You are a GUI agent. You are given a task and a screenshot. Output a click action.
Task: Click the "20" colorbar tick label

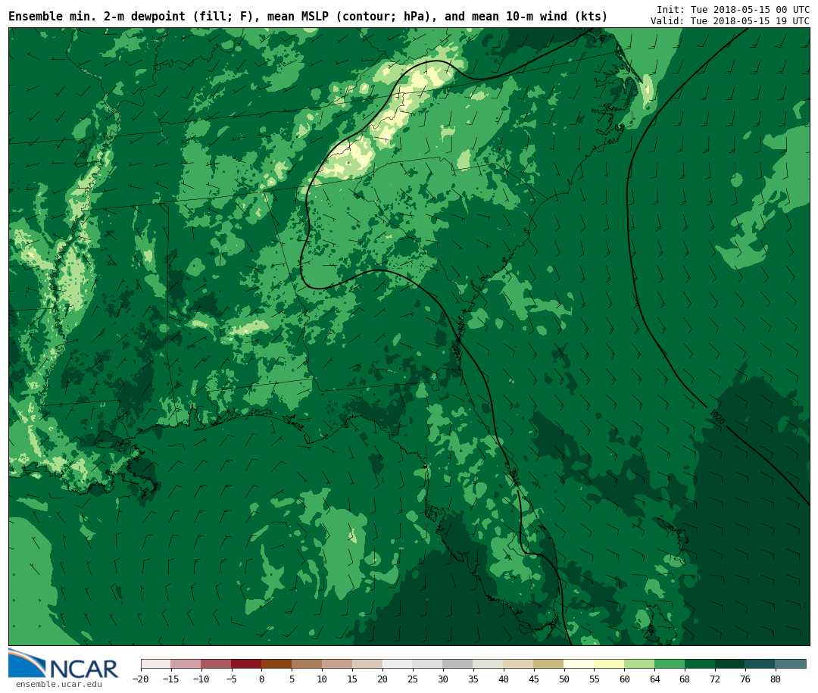[383, 679]
